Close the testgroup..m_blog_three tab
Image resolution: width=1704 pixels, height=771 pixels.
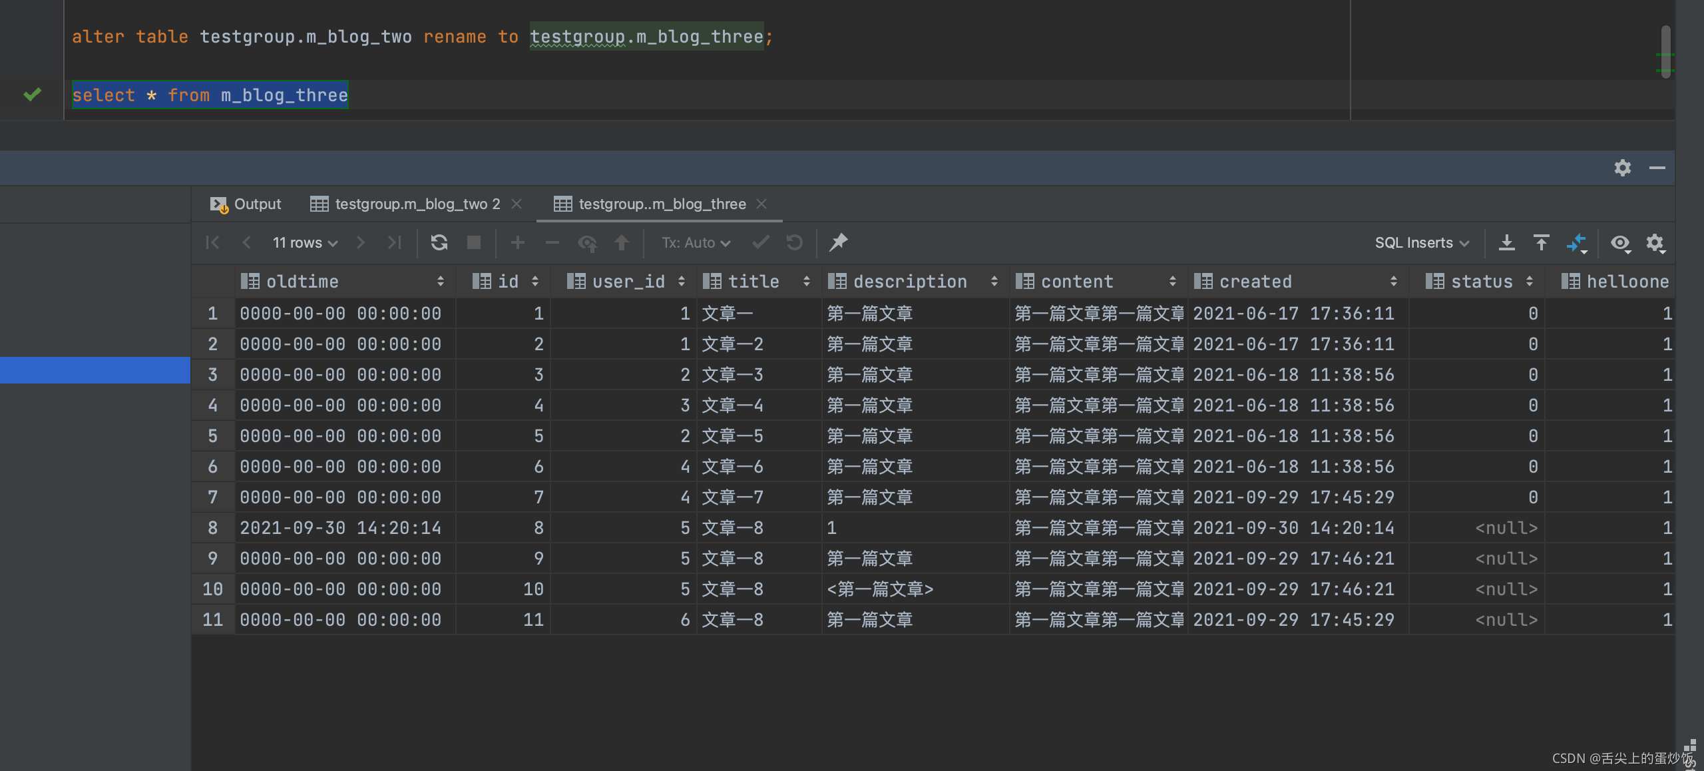click(762, 204)
